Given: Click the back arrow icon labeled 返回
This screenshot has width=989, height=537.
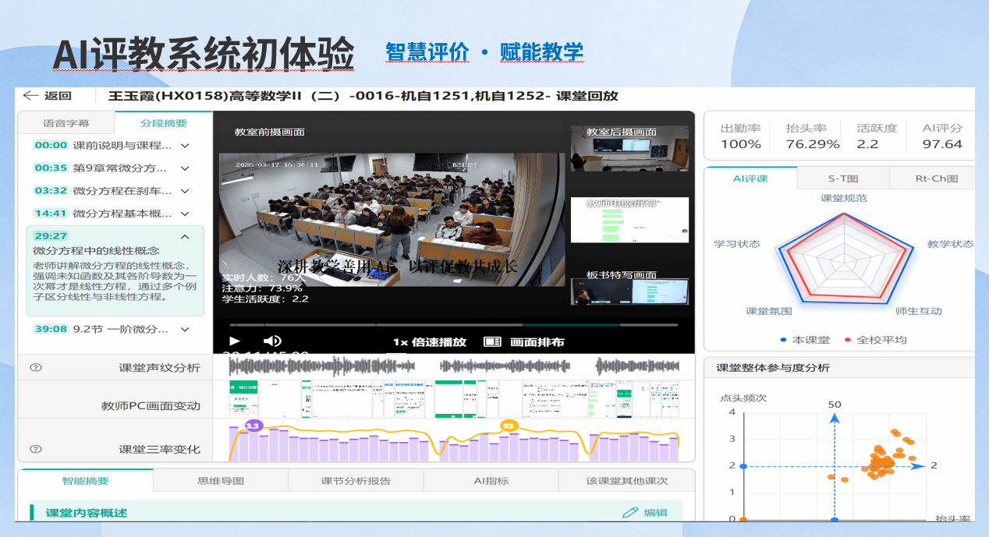Looking at the screenshot, I should tap(31, 96).
